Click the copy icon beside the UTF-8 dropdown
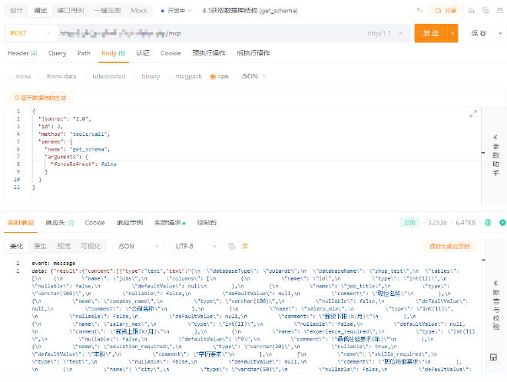The width and height of the screenshot is (507, 382). click(x=231, y=246)
